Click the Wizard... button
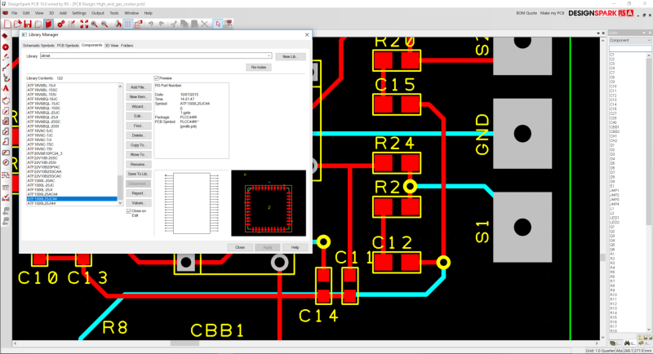The height and width of the screenshot is (354, 653). [138, 107]
